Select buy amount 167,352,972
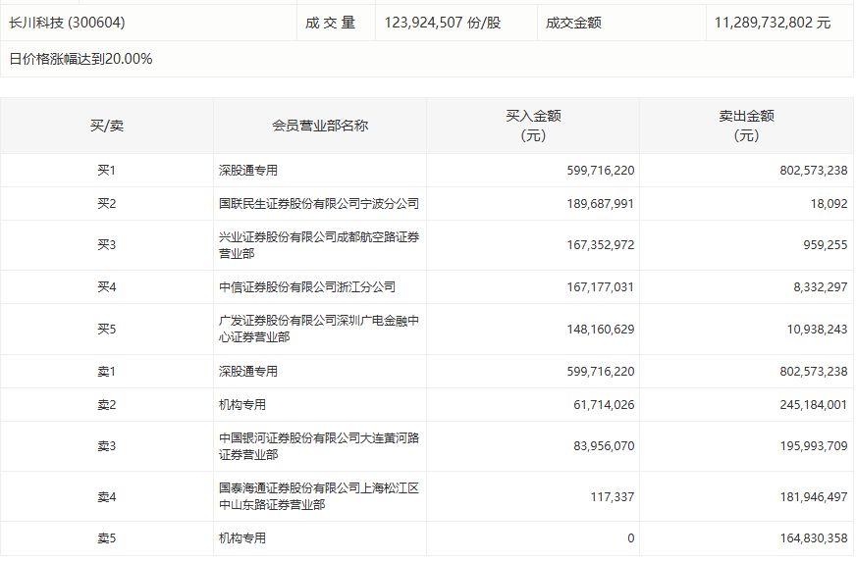Image resolution: width=856 pixels, height=562 pixels. pyautogui.click(x=601, y=244)
